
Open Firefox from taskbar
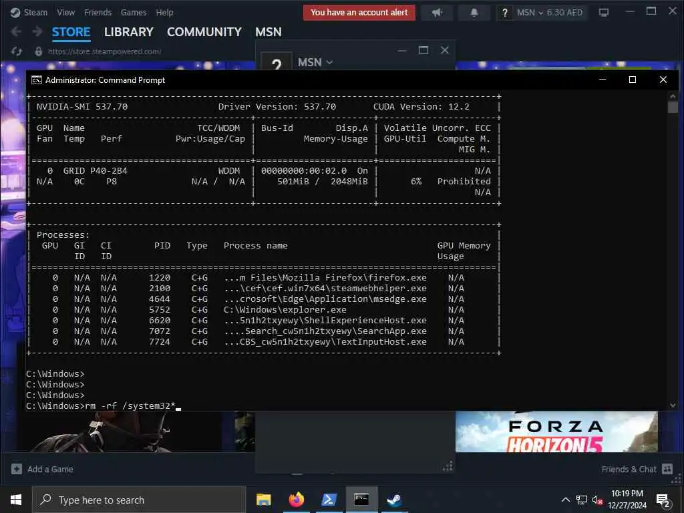tap(296, 500)
